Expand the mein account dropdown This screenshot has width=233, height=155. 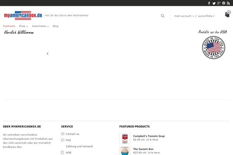coord(184,16)
